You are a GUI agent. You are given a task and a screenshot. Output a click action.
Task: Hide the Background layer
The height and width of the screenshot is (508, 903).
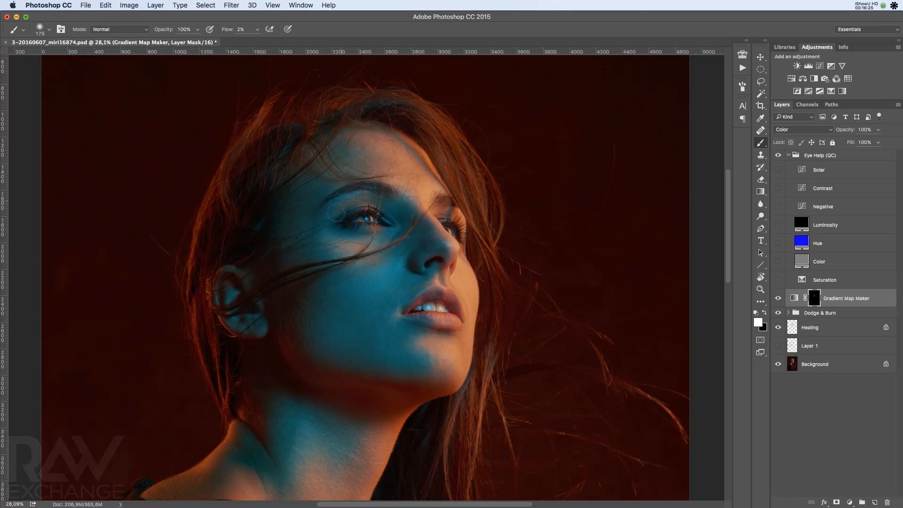[x=778, y=364]
